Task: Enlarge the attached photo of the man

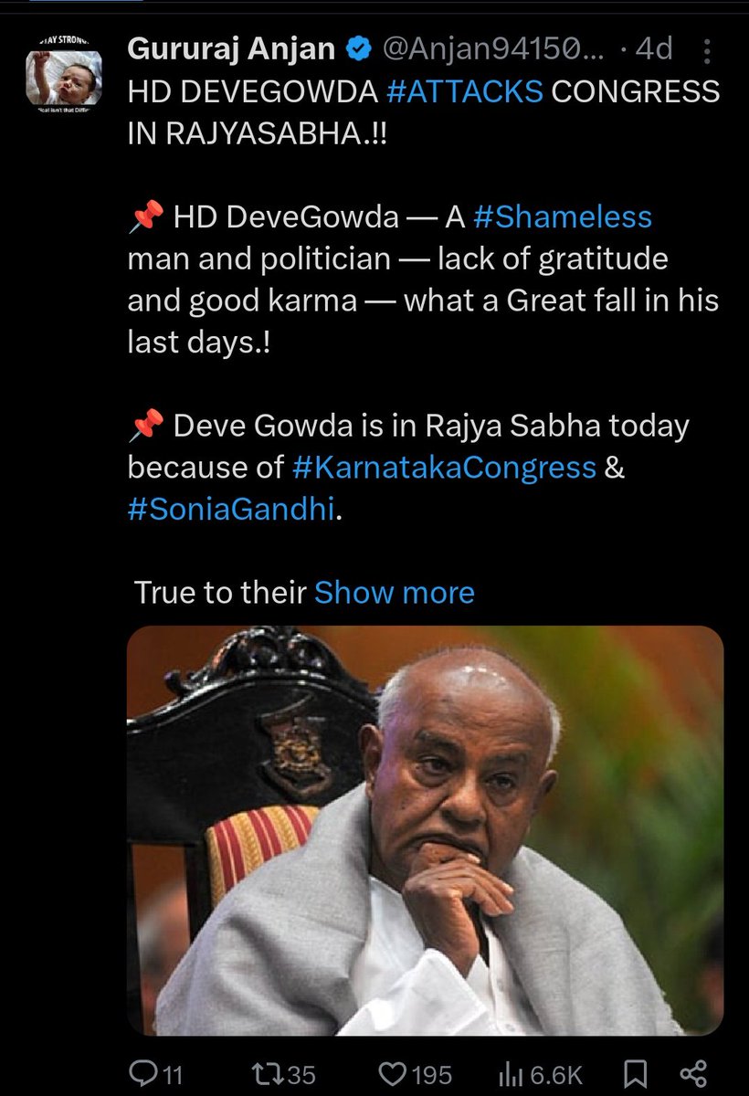Action: coord(425,831)
